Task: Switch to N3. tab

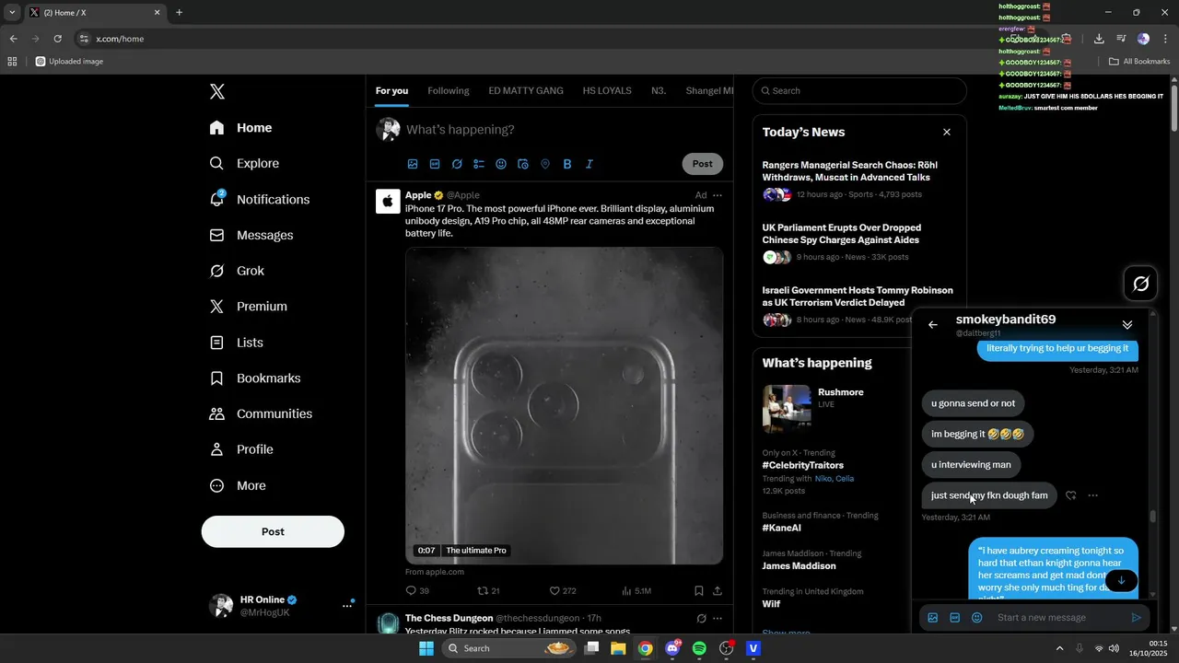Action: click(659, 91)
